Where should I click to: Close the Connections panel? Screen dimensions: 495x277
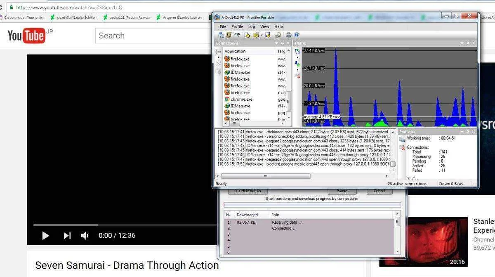[288, 43]
